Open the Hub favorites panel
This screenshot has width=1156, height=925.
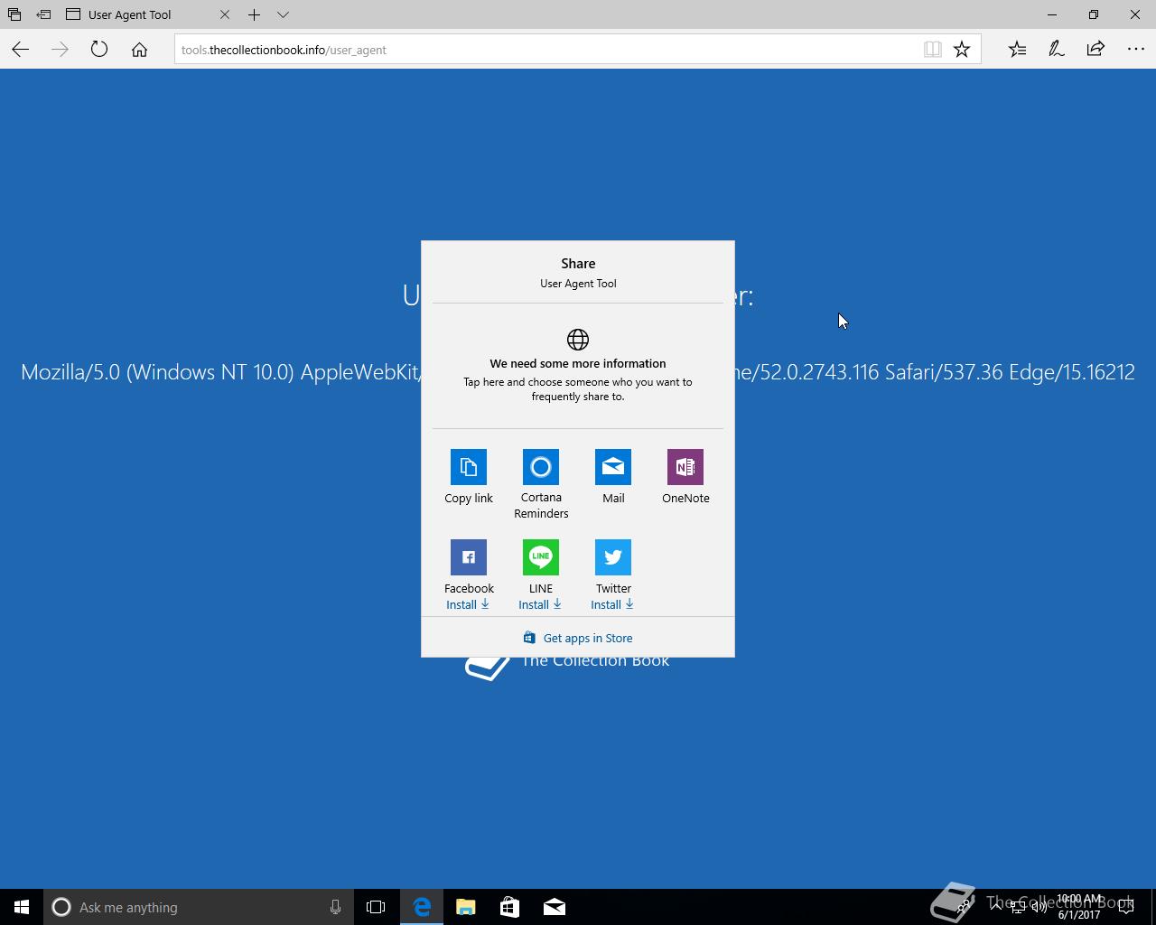(x=1017, y=50)
